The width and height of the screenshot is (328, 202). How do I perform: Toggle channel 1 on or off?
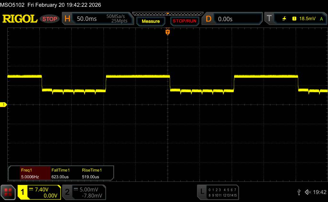tap(39, 192)
